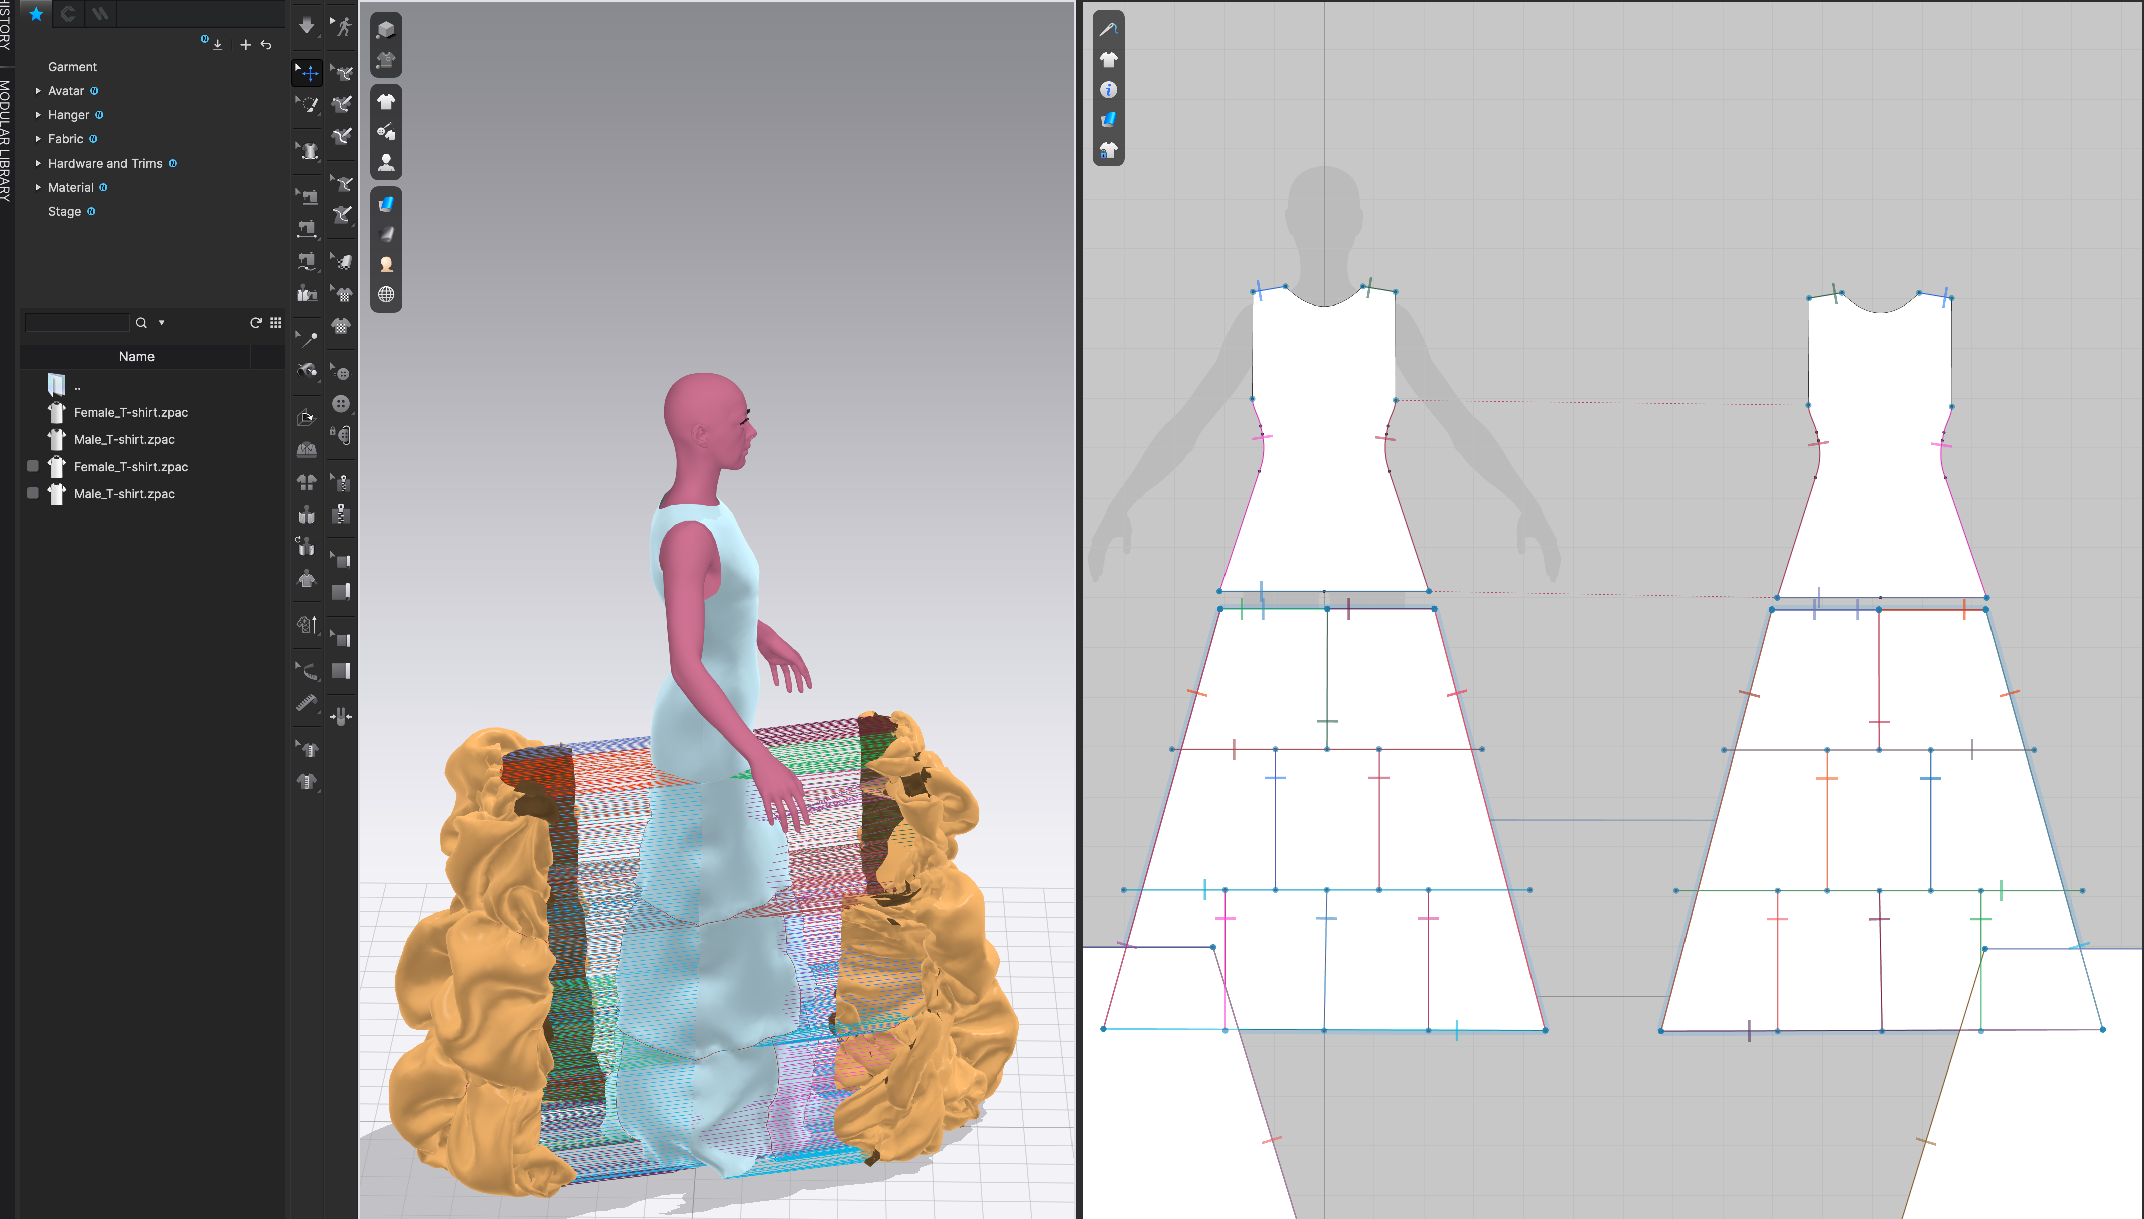Click the download library items button
Viewport: 2144px width, 1219px height.
coord(218,44)
